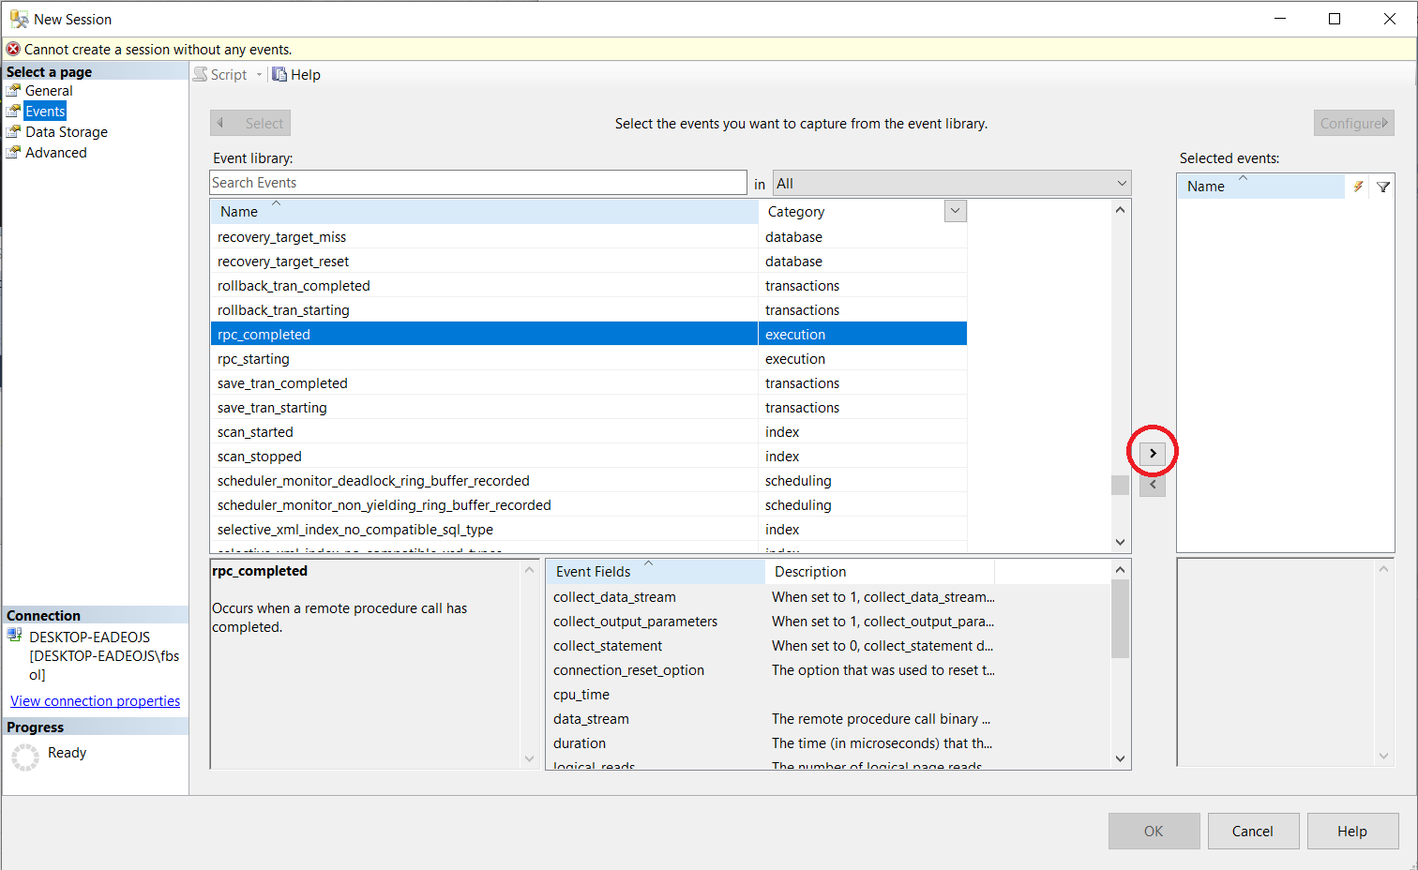1418x870 pixels.
Task: Expand the Script dropdown arrow
Action: tap(260, 75)
